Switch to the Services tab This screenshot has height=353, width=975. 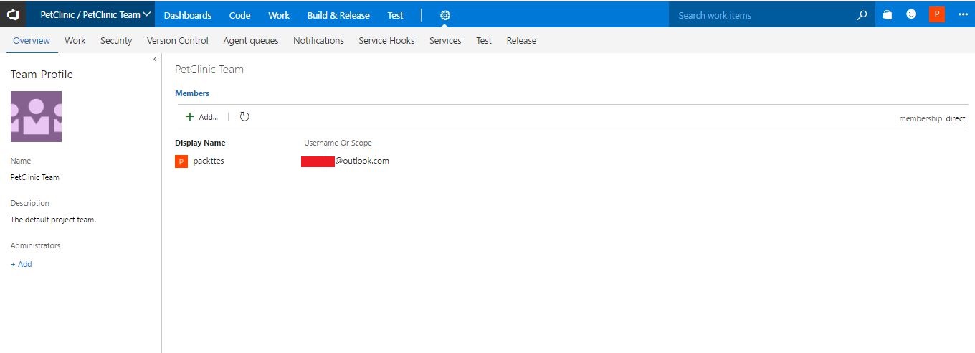click(x=445, y=40)
